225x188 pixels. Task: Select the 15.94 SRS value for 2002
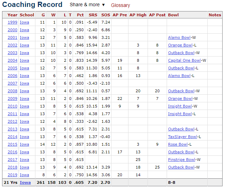92,45
